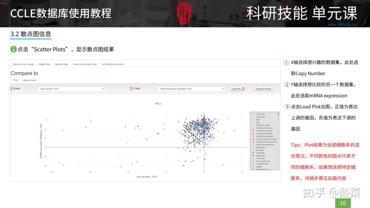This screenshot has width=370, height=208.
Task: Go to the CpG Methylation Viewer tab
Action: pos(113,64)
